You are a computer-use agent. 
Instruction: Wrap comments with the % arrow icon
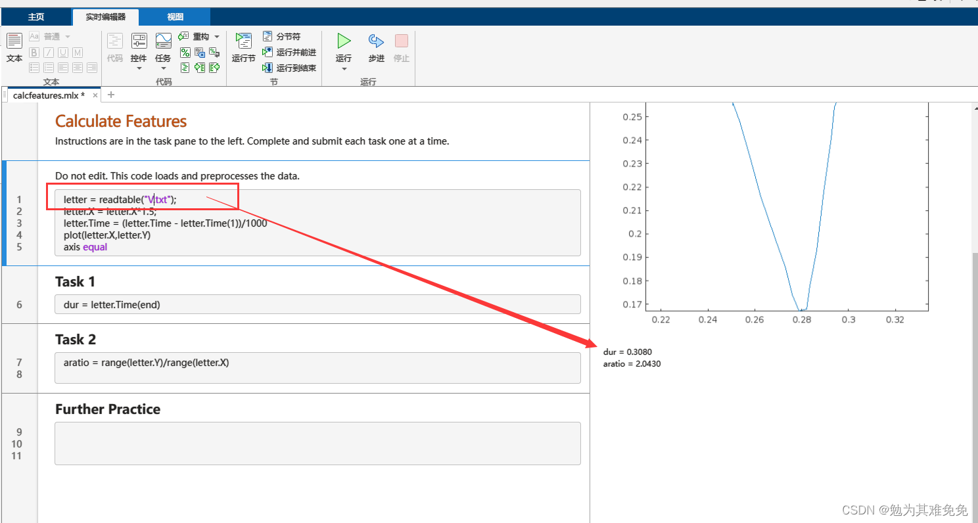click(214, 53)
